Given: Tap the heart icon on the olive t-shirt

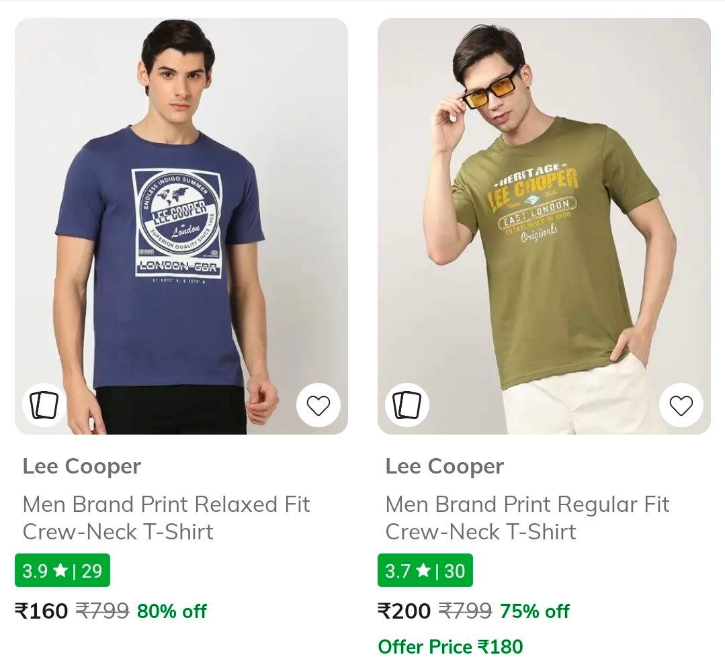Looking at the screenshot, I should point(682,404).
